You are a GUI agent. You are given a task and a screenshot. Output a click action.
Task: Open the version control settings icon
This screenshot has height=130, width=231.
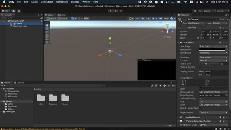pos(19,11)
